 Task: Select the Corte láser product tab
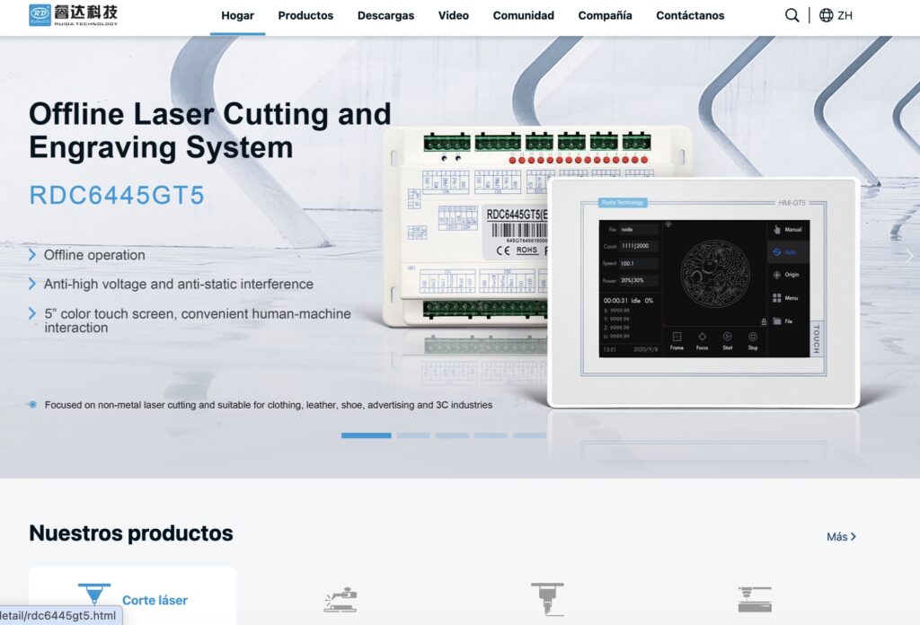point(133,595)
